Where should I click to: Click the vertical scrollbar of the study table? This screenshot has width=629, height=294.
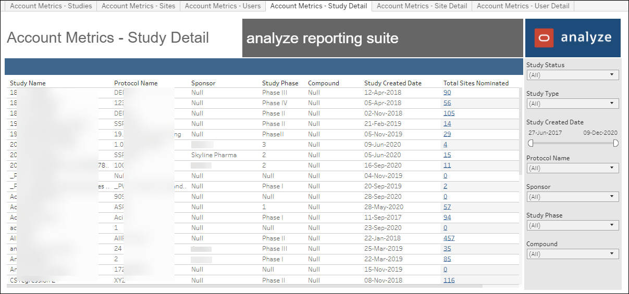pyautogui.click(x=521, y=130)
